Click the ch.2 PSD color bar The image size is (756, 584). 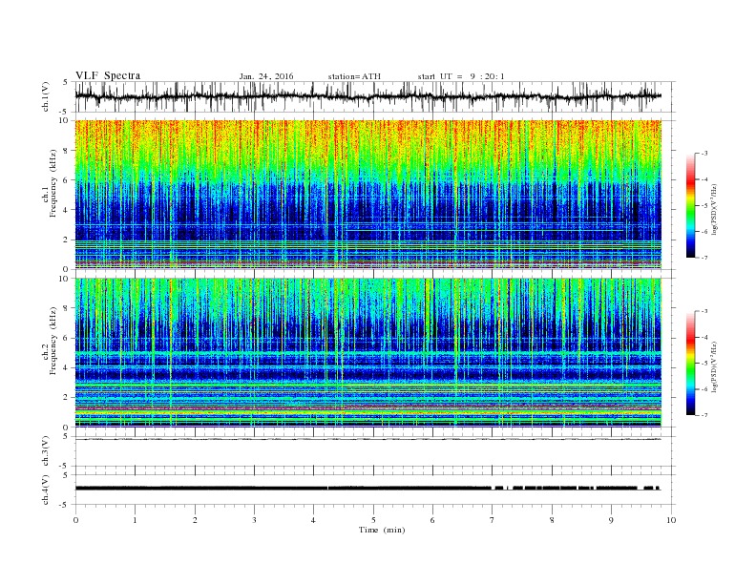click(691, 364)
